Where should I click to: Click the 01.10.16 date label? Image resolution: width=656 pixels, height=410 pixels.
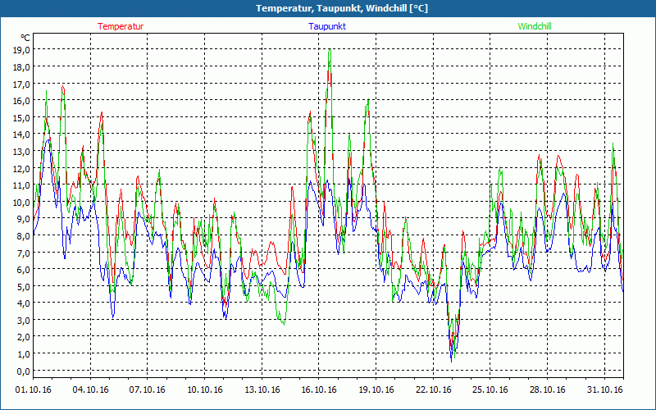[x=34, y=389]
